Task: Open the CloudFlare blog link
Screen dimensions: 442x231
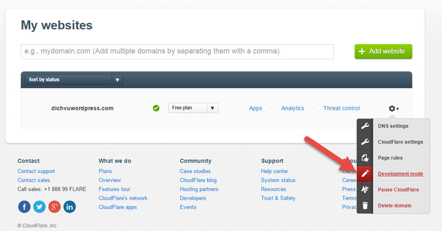Action: tap(198, 180)
